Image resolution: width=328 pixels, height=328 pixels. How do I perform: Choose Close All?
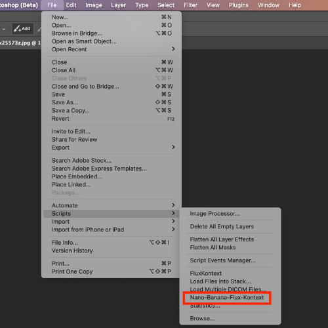pyautogui.click(x=112, y=70)
